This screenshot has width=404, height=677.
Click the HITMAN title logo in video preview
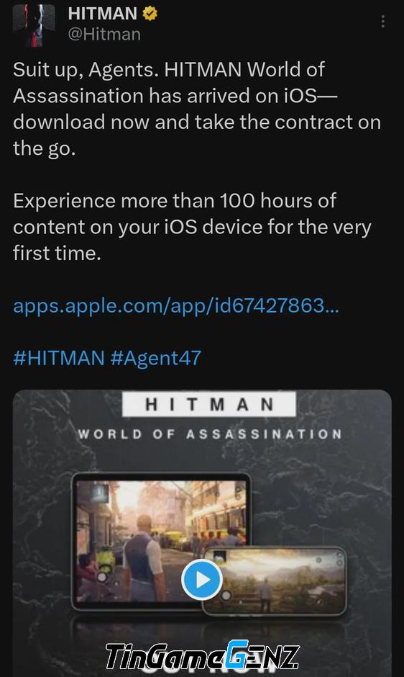[209, 404]
